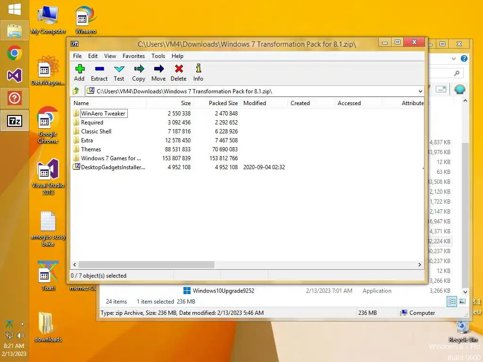483x362 pixels.
Task: Click the taskbar clock 8:21 AM
Action: (14, 346)
